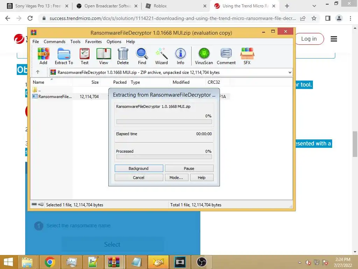This screenshot has height=269, width=358.
Task: Show hidden system tray icons
Action: click(x=300, y=262)
